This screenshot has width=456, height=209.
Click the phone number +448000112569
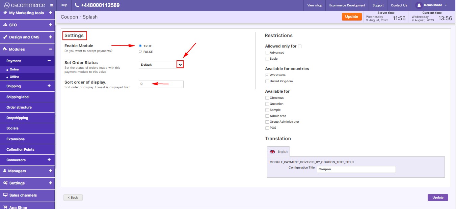click(x=100, y=5)
